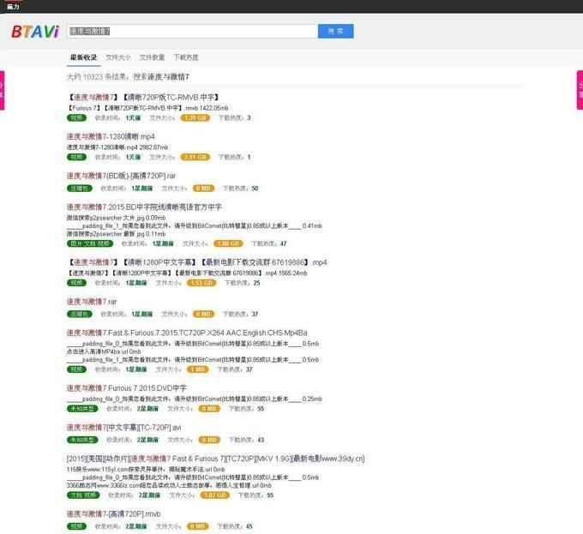Open result 速度与激情7.rar

[x=92, y=302]
